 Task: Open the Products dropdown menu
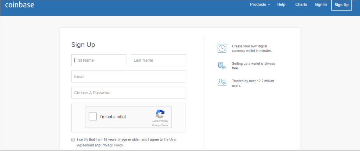(x=260, y=5)
